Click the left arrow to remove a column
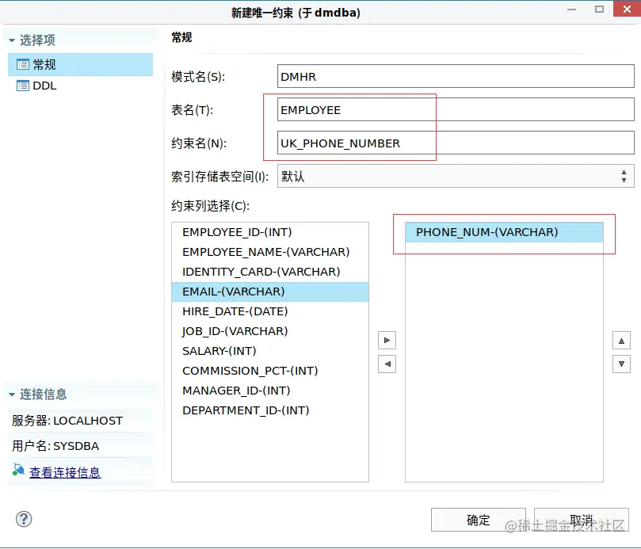The image size is (641, 549). click(387, 364)
